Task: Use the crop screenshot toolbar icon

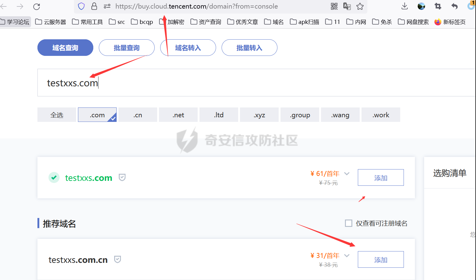Action: 438,6
